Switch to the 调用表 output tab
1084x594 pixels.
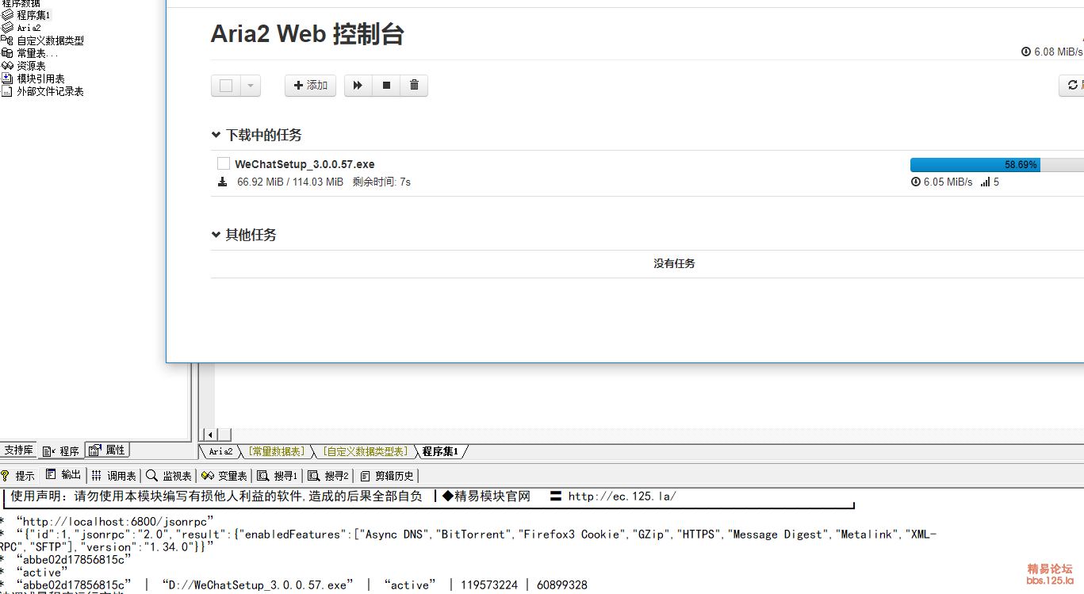click(114, 476)
